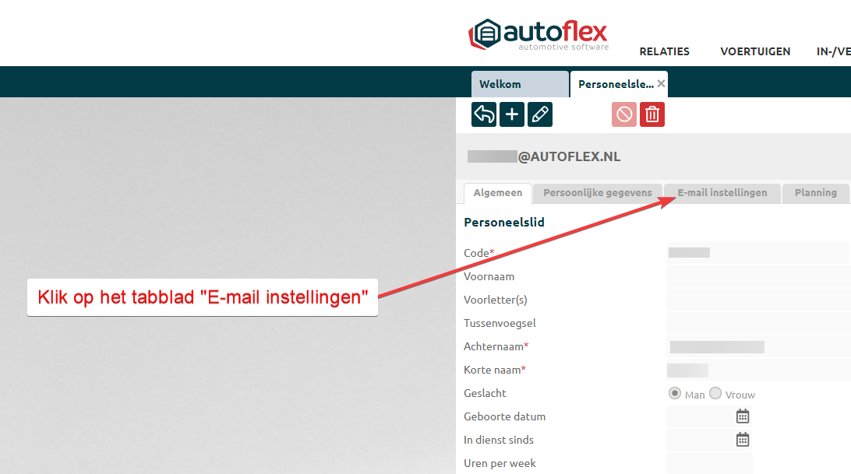Click the Autoflex logo
This screenshot has height=474, width=851.
click(538, 34)
